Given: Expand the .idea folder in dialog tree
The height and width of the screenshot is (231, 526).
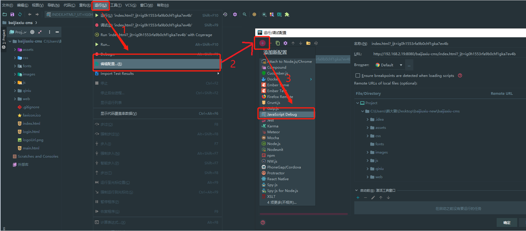Looking at the screenshot, I should point(368,119).
